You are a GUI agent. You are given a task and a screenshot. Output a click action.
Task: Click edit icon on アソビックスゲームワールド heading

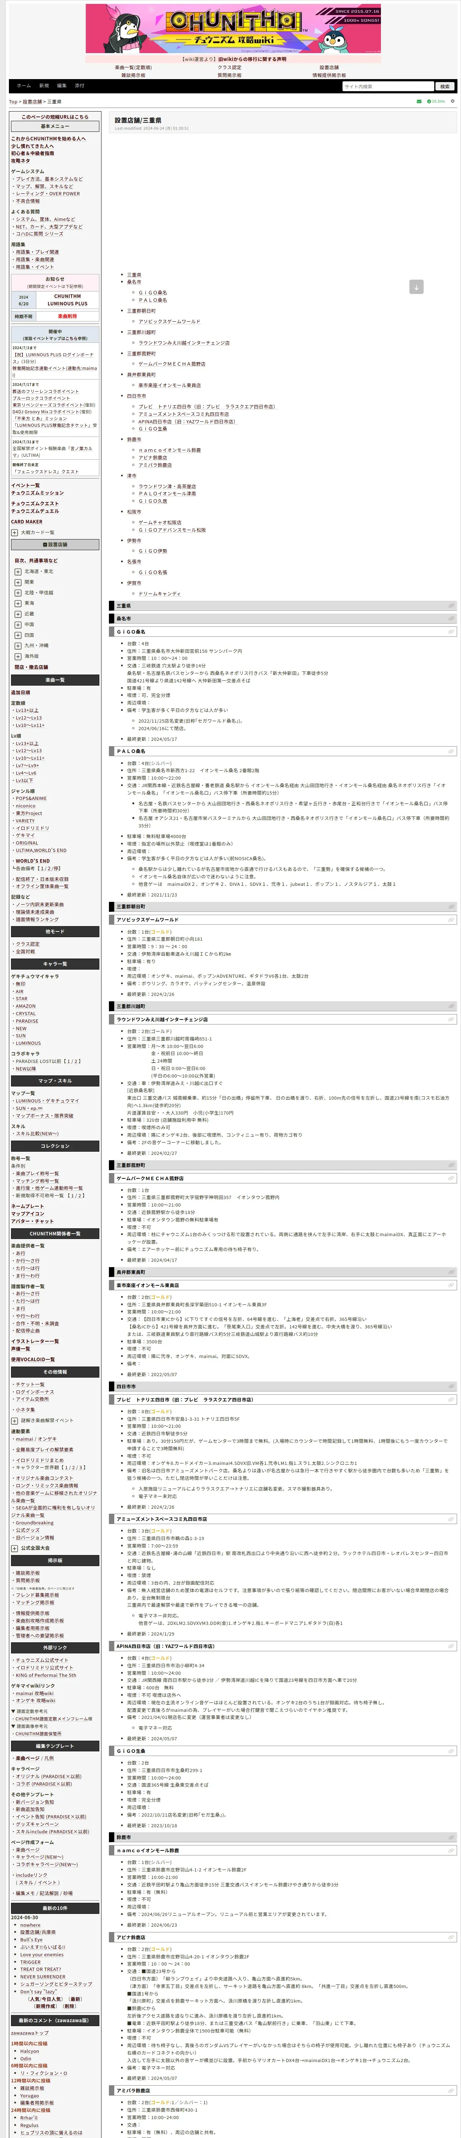coord(451,920)
